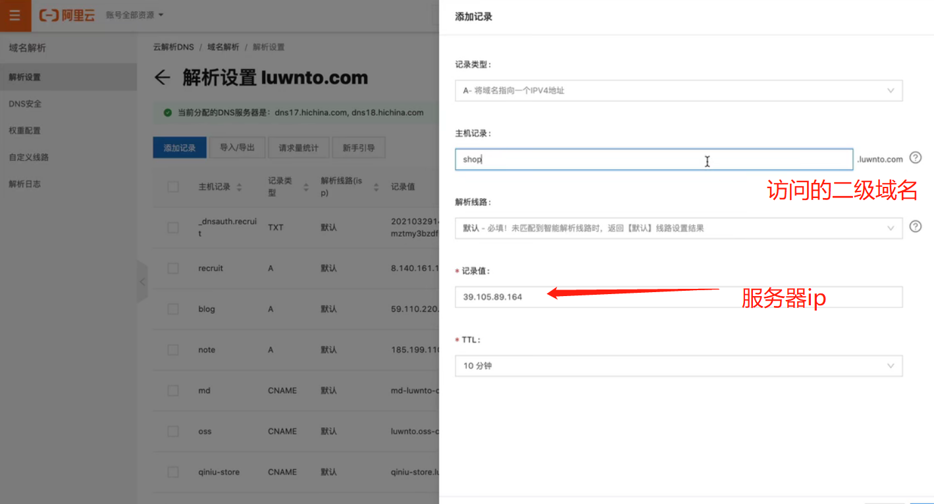Check the md record checkbox
934x504 pixels.
click(x=173, y=391)
